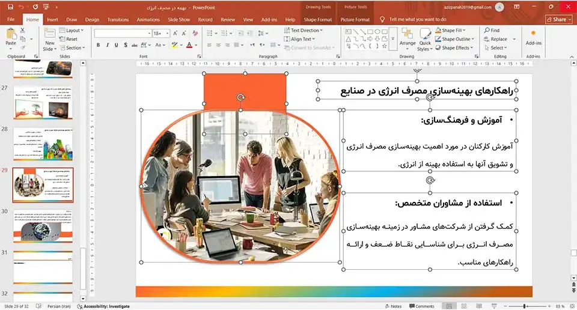This screenshot has width=577, height=310.
Task: Click the New Slide icon
Action: coord(50,34)
